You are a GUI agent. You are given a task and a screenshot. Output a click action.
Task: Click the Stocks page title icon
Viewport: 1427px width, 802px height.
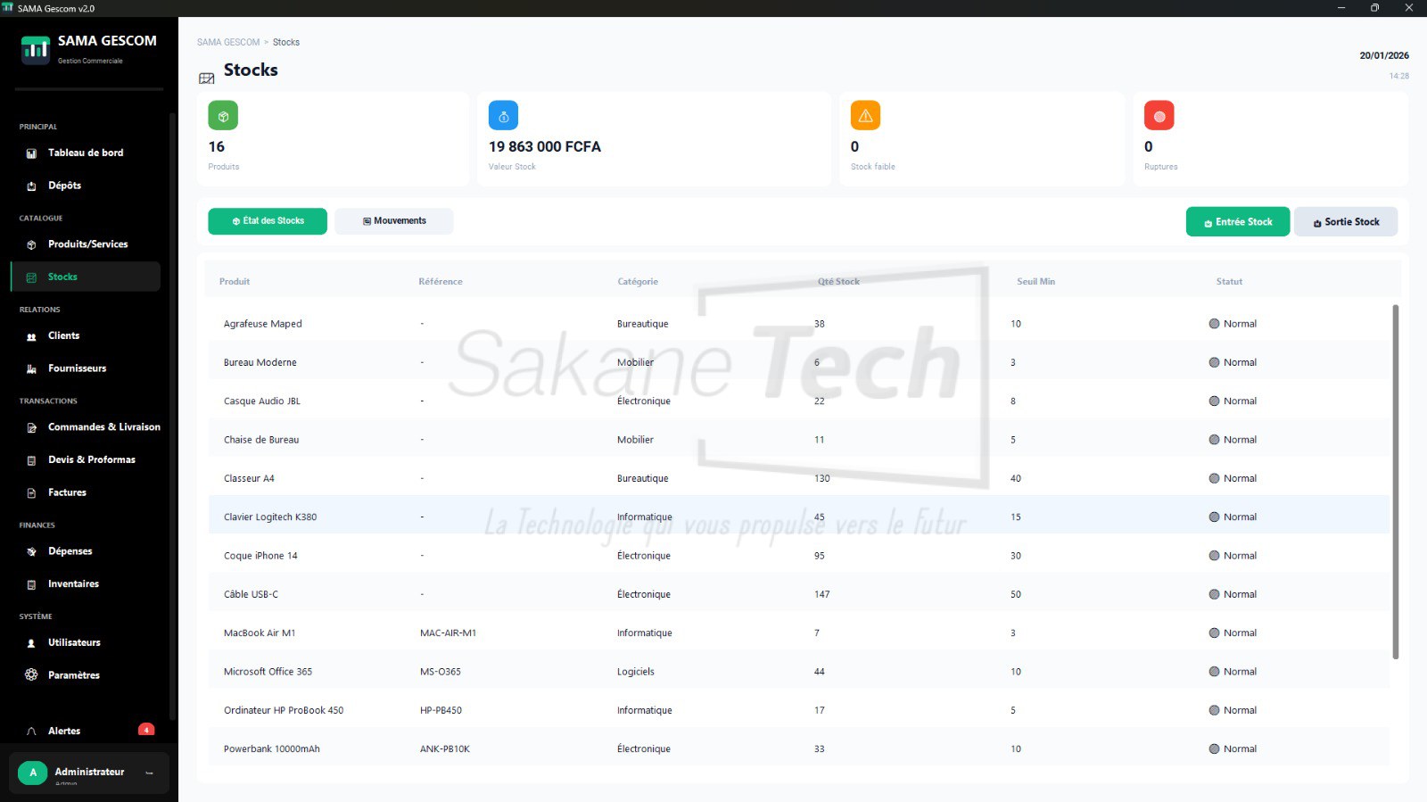coord(207,79)
